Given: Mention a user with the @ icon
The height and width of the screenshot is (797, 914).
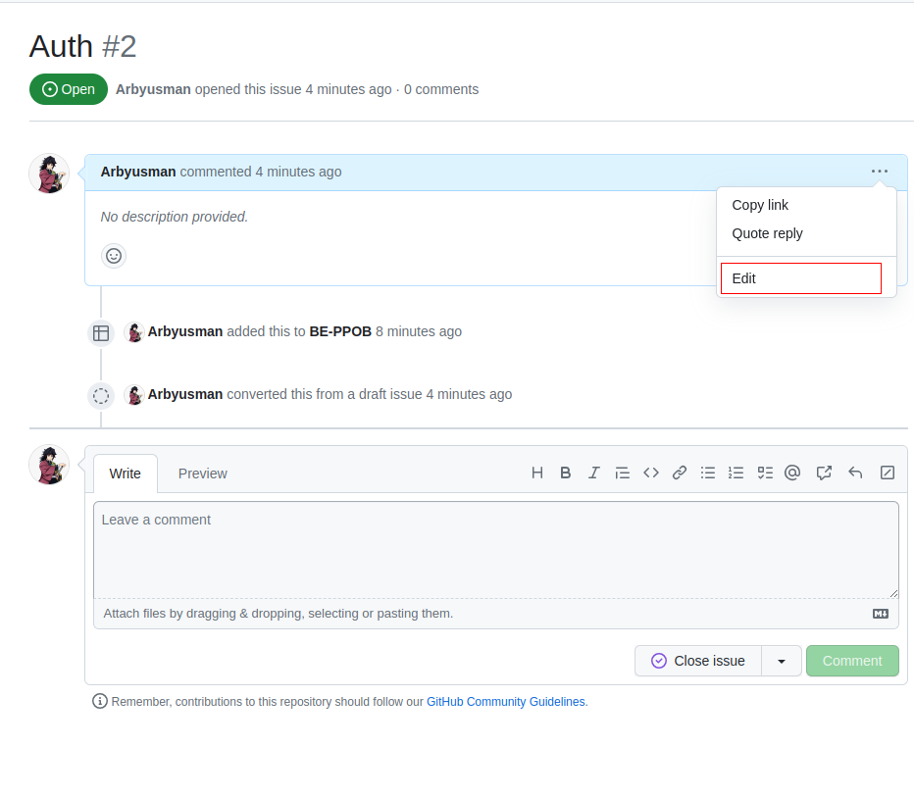Looking at the screenshot, I should point(792,473).
